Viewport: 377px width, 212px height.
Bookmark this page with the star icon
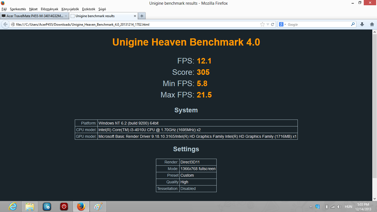coord(262,24)
